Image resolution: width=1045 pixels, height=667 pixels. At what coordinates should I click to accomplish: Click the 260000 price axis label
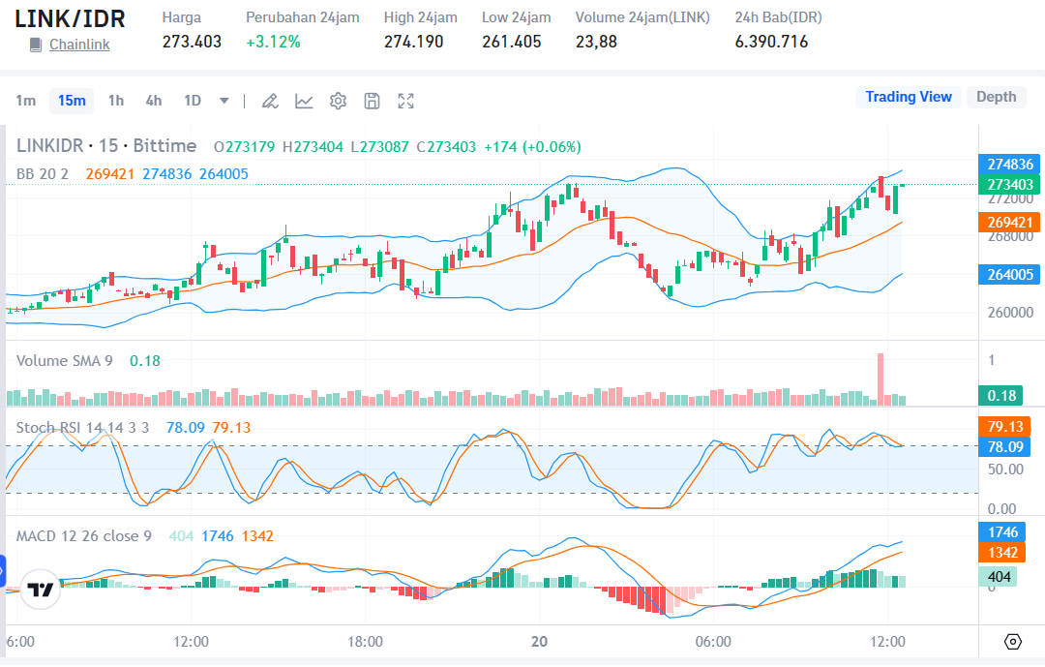pos(1010,313)
